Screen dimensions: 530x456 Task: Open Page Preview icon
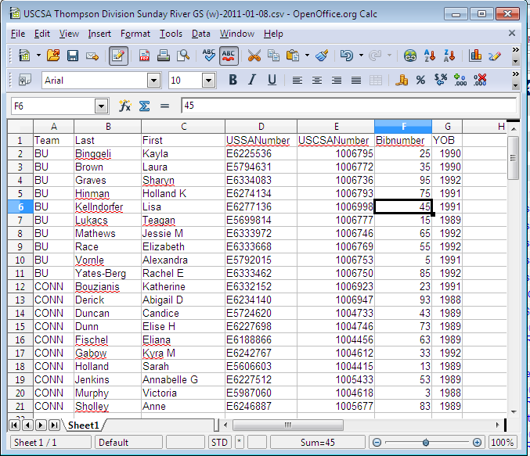coord(183,56)
